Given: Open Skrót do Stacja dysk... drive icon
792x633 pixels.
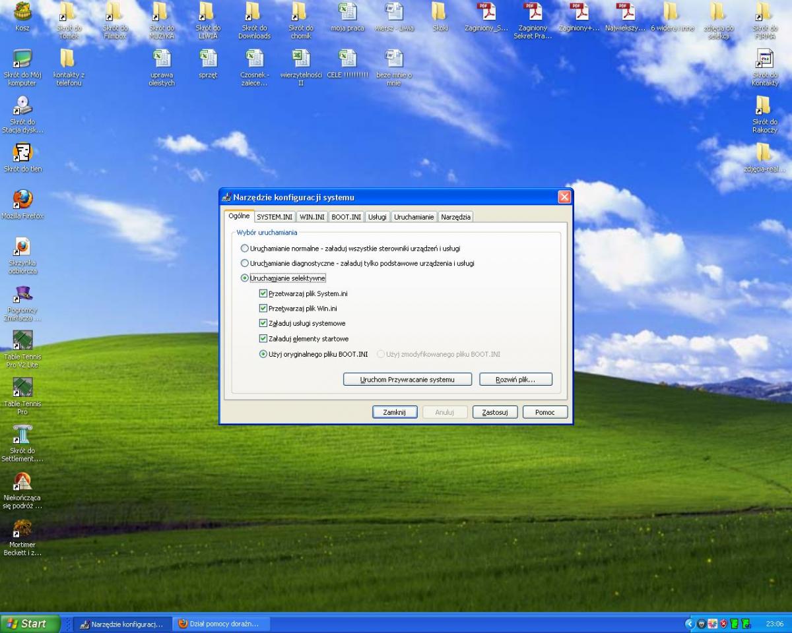Looking at the screenshot, I should 22,114.
